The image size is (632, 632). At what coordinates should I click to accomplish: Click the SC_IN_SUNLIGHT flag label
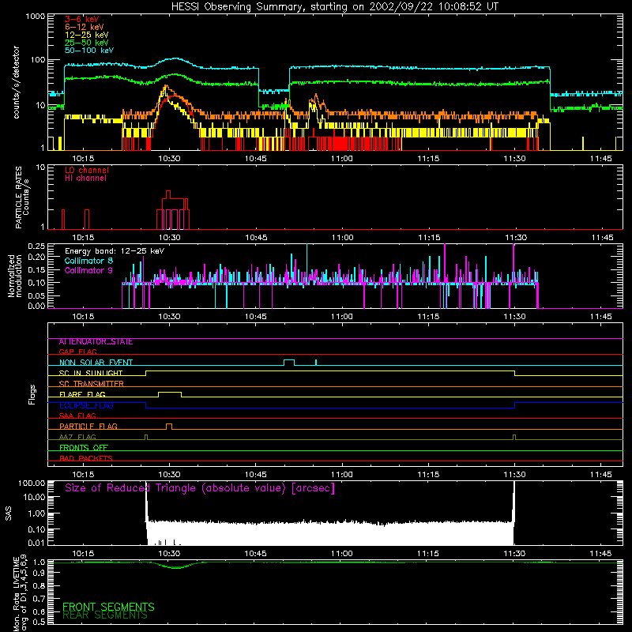tap(91, 373)
